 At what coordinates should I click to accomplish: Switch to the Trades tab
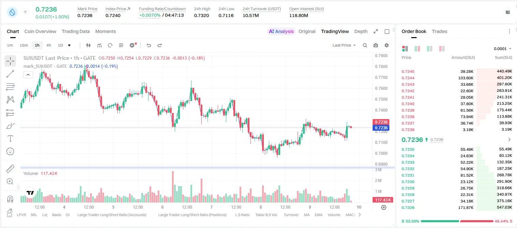[x=440, y=31]
